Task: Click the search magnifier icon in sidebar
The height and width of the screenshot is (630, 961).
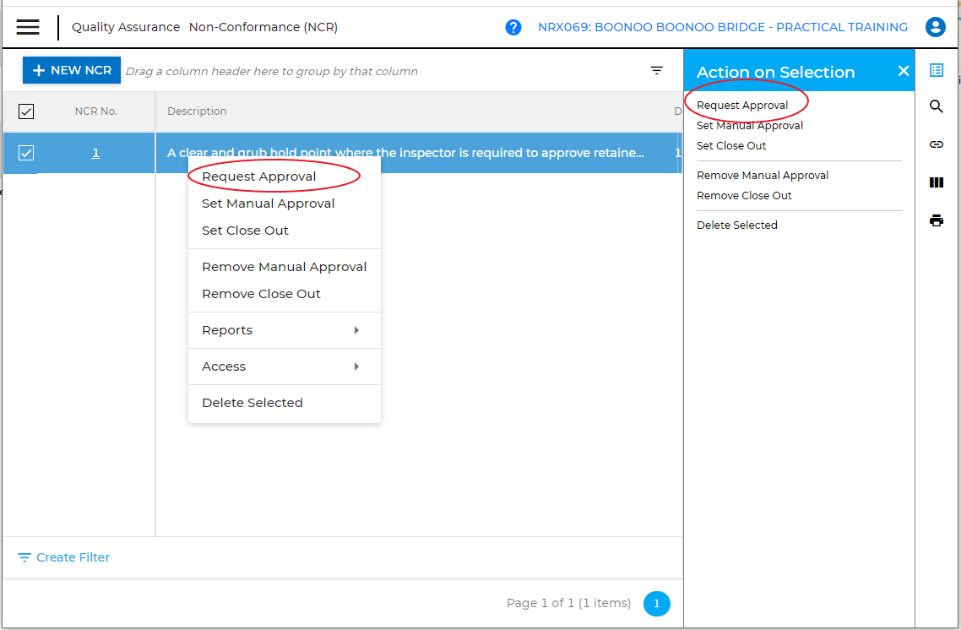Action: tap(937, 106)
